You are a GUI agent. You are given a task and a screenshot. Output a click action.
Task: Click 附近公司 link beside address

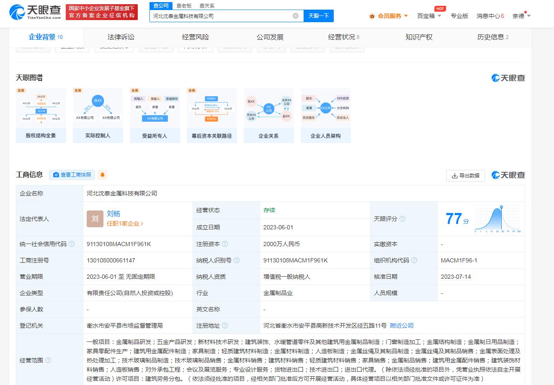[402, 326]
